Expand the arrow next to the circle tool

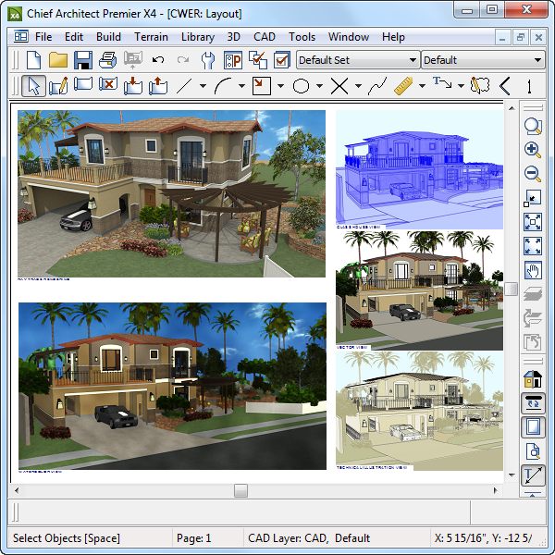tap(319, 87)
